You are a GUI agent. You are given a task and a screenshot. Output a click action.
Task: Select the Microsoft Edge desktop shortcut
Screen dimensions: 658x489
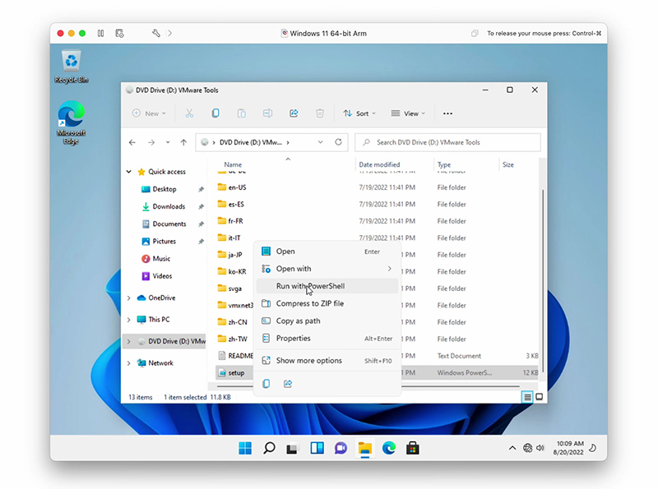click(71, 122)
